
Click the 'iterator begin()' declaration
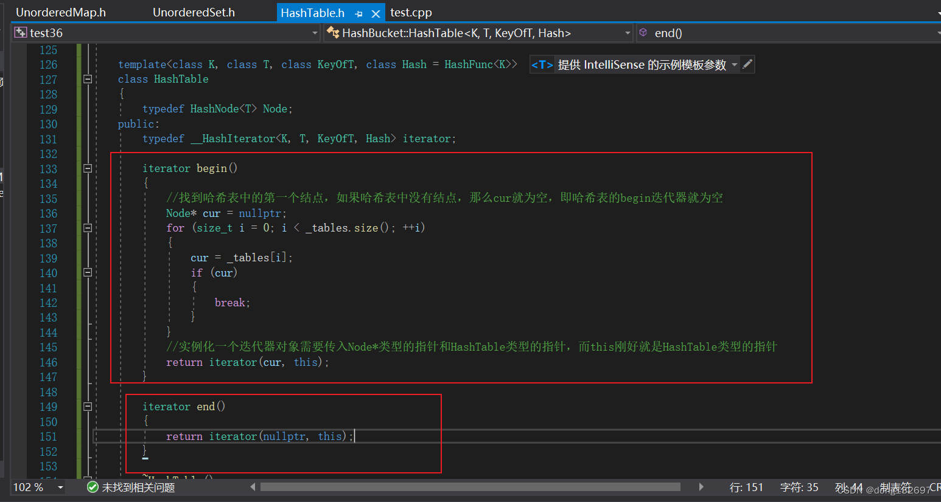[190, 168]
